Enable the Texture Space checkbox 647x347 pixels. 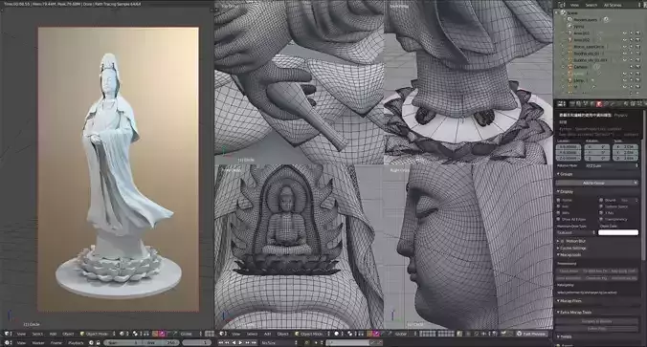(601, 206)
